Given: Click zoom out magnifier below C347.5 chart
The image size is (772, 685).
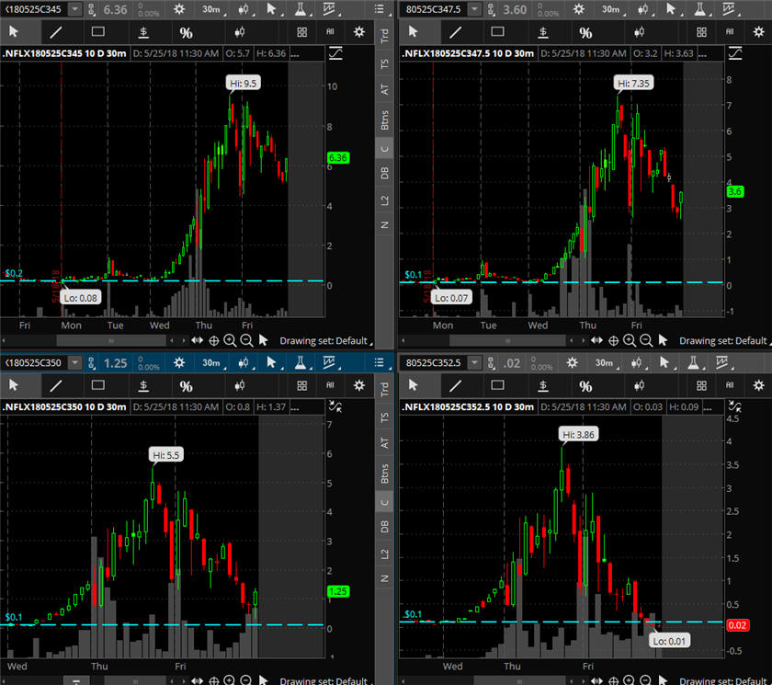Looking at the screenshot, I should tap(644, 339).
